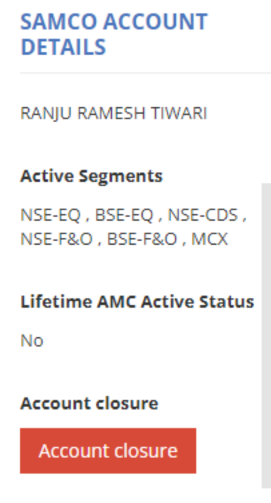Click the surname TIWARI
Viewport: 271px width, 503px height.
[x=179, y=114]
